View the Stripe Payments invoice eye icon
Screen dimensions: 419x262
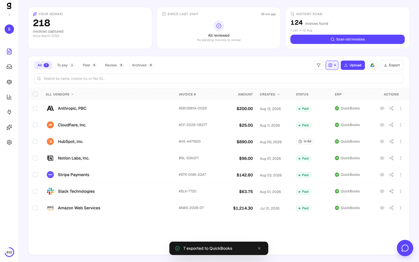pyautogui.click(x=382, y=175)
